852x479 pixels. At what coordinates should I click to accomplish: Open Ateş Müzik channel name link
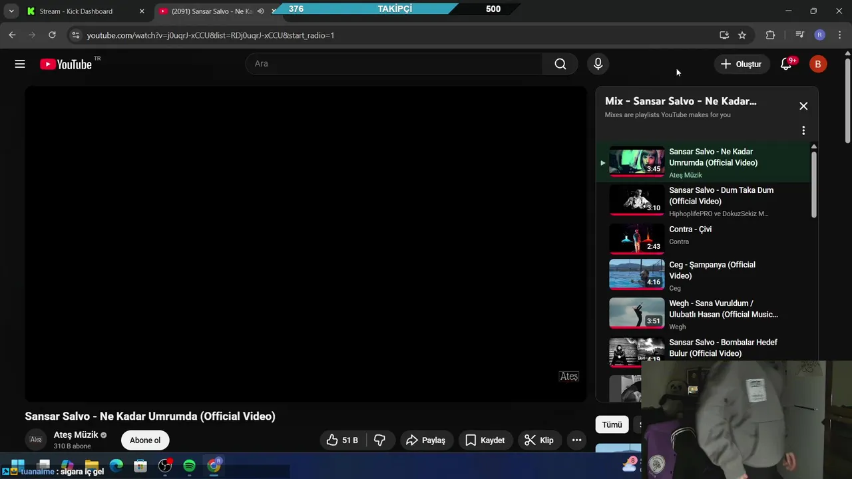click(x=76, y=435)
